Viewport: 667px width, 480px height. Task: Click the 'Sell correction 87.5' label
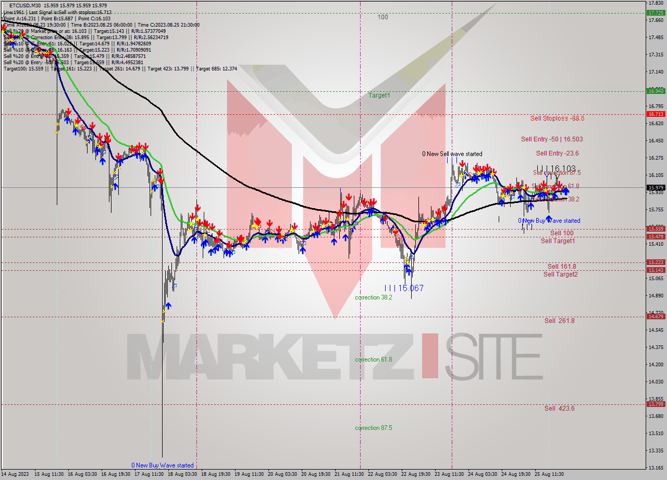[557, 173]
